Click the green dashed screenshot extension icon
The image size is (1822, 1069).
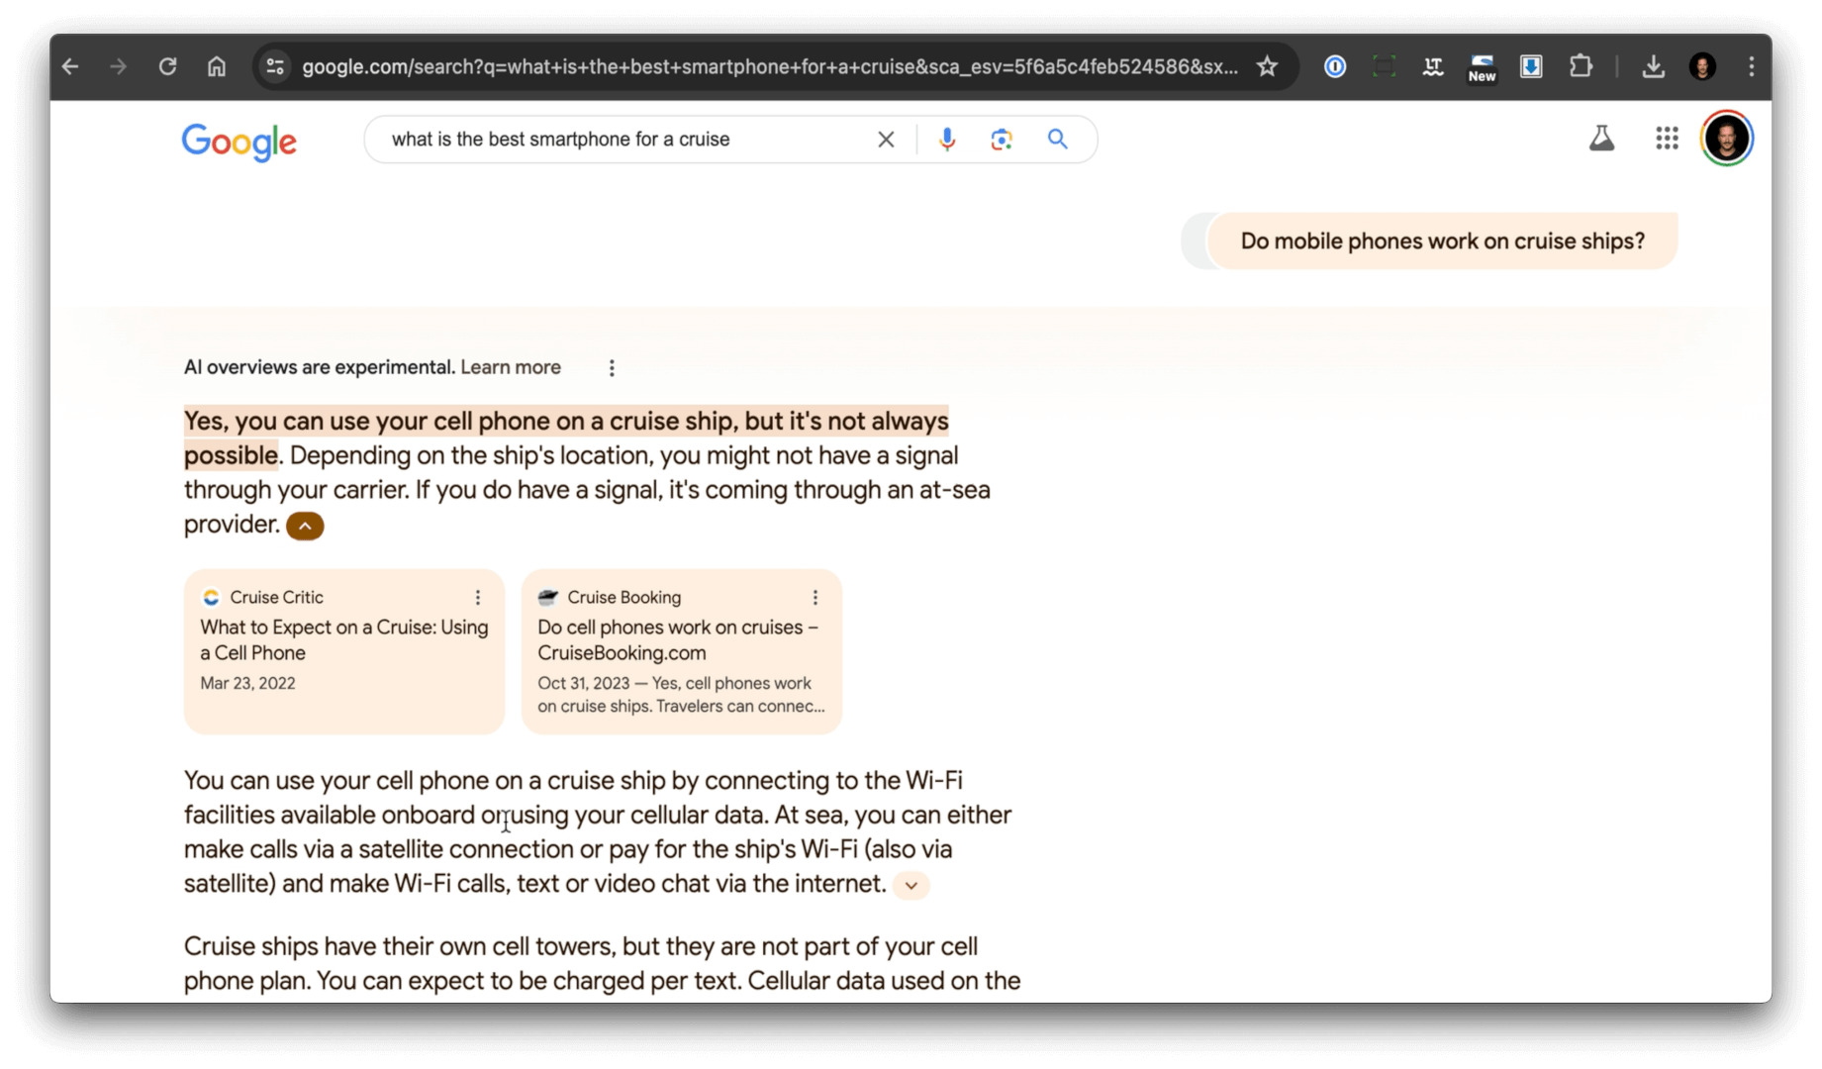tap(1384, 66)
